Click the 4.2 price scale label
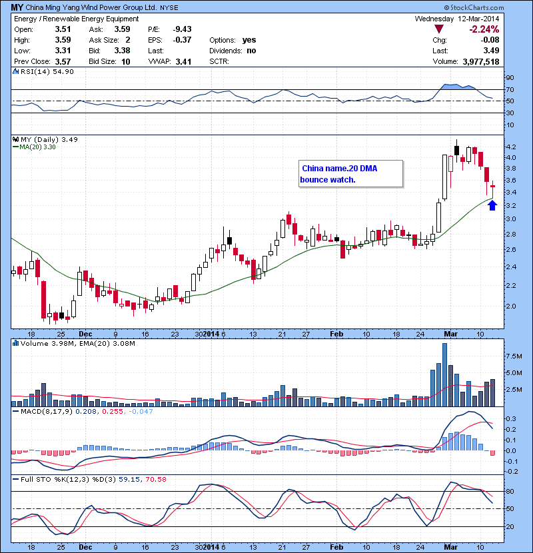The width and height of the screenshot is (533, 553). (511, 147)
